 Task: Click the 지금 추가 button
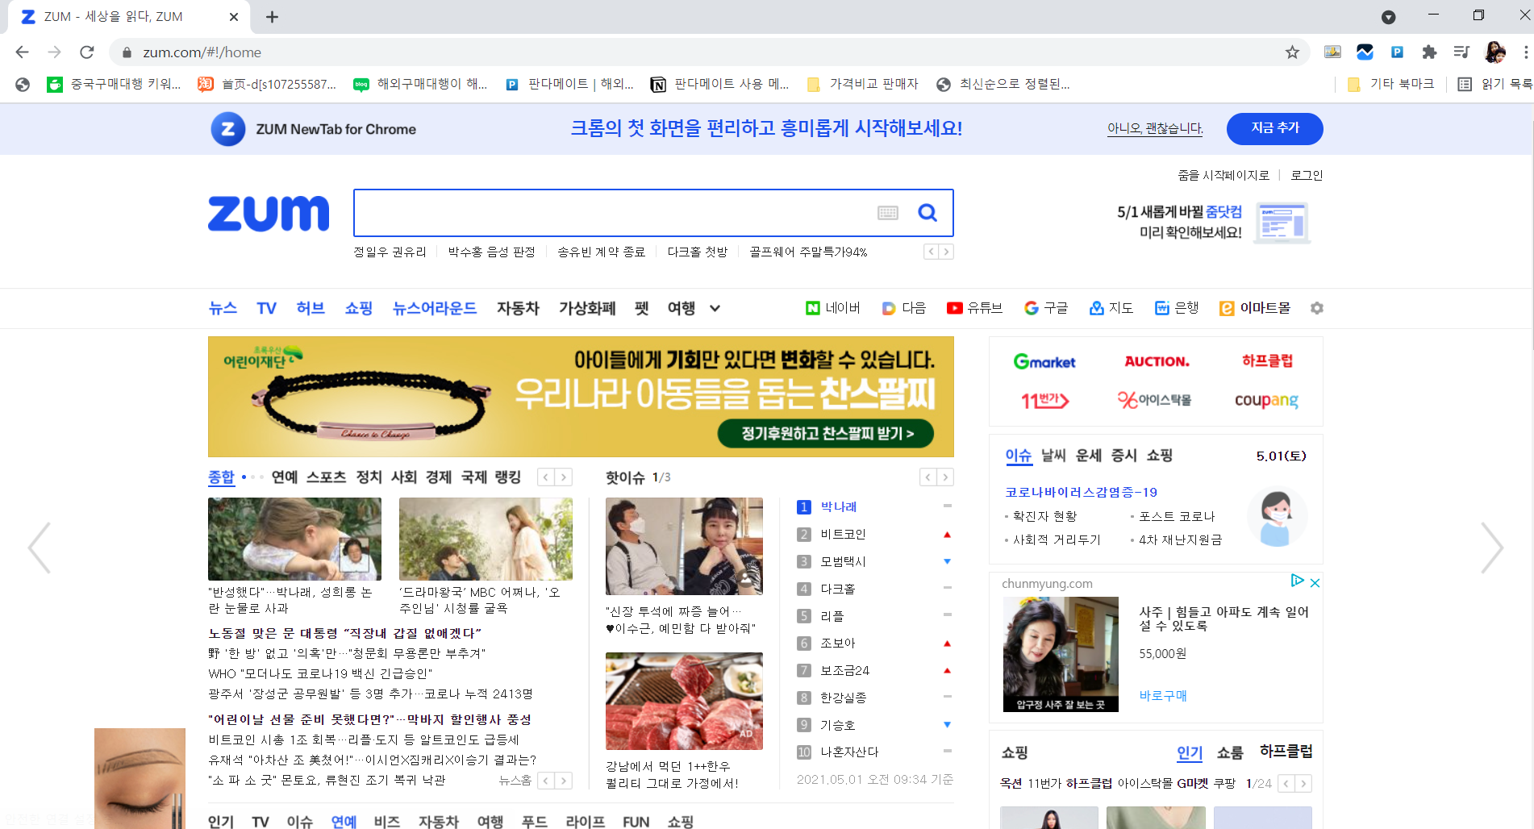pos(1274,129)
